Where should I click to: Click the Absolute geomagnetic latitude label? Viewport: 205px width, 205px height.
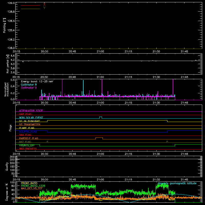(177, 183)
